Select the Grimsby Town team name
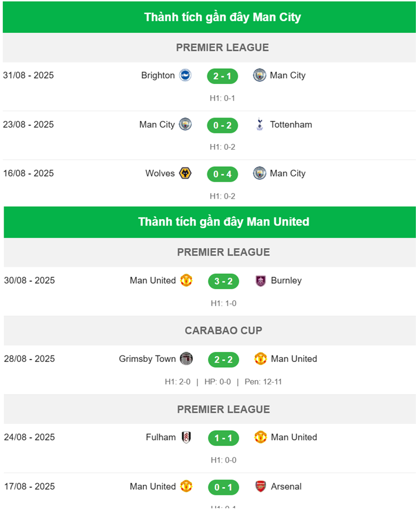420x513 pixels. coord(147,359)
